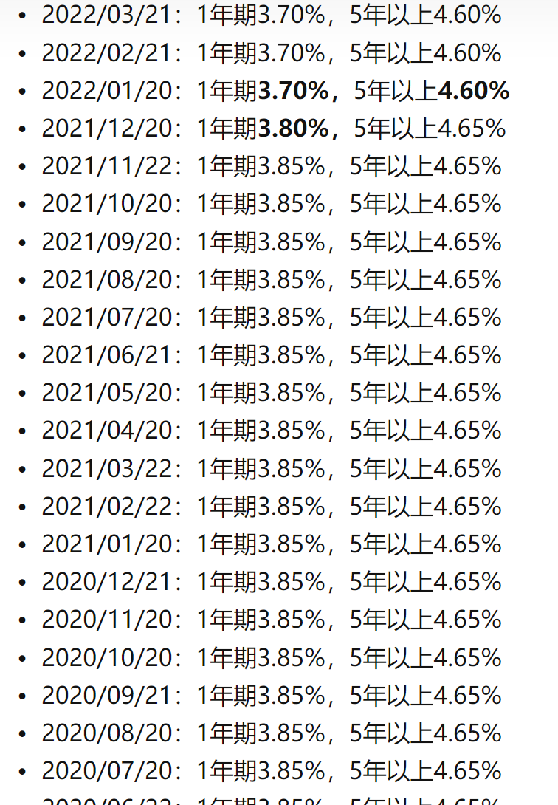Click the bold 4.60% value

tap(473, 91)
